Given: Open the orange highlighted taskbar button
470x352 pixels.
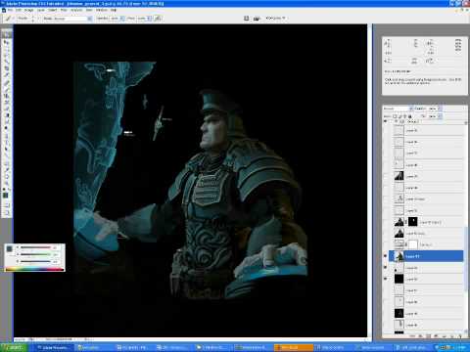Looking at the screenshot, I should tap(294, 347).
